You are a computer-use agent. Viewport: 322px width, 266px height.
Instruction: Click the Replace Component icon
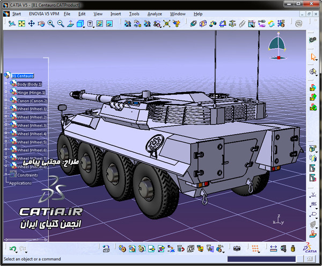(171, 248)
